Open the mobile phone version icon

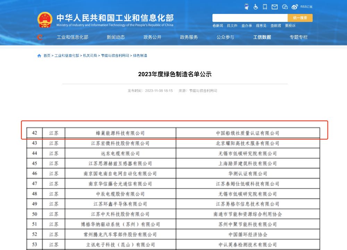tap(265, 7)
